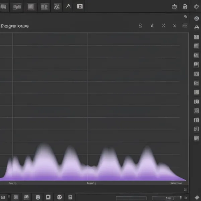The width and height of the screenshot is (201, 201).
Task: Click the circular eye icon atop right sidebar
Action: click(x=196, y=18)
